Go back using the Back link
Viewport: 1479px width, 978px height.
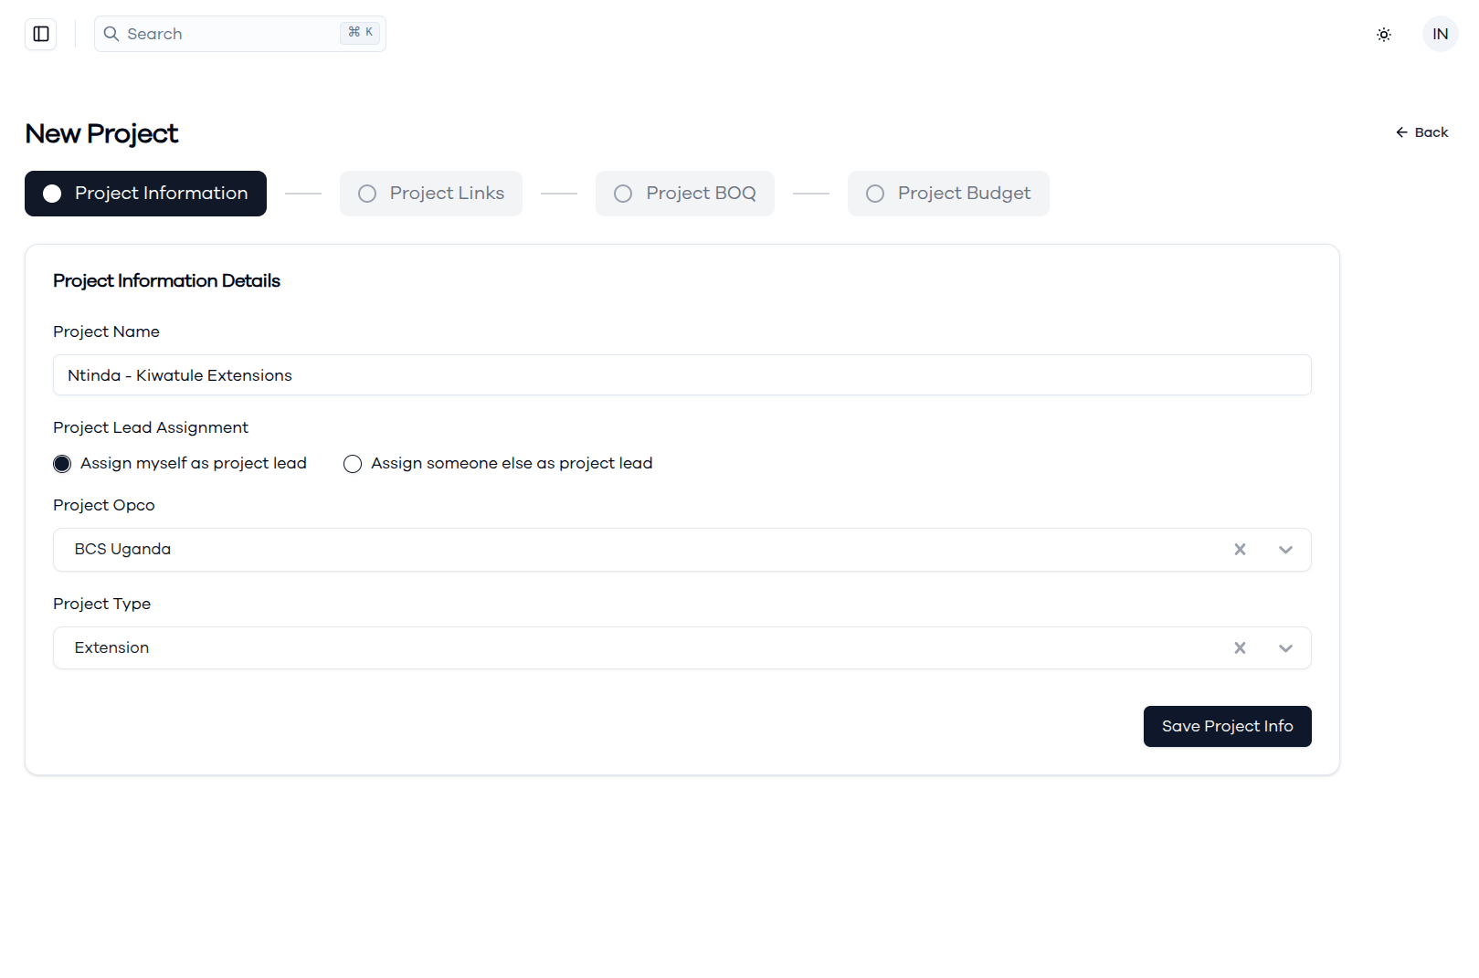[1421, 132]
